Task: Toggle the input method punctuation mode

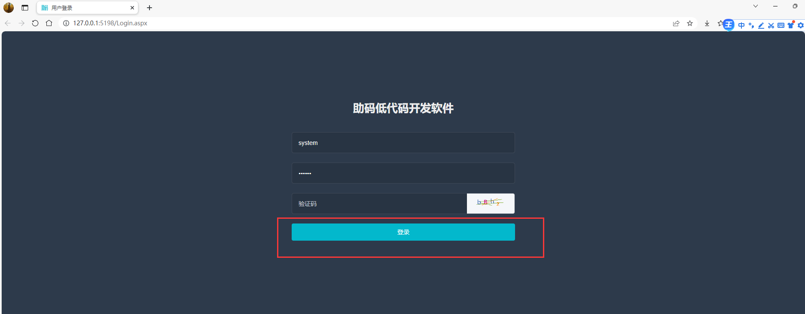Action: coord(751,25)
